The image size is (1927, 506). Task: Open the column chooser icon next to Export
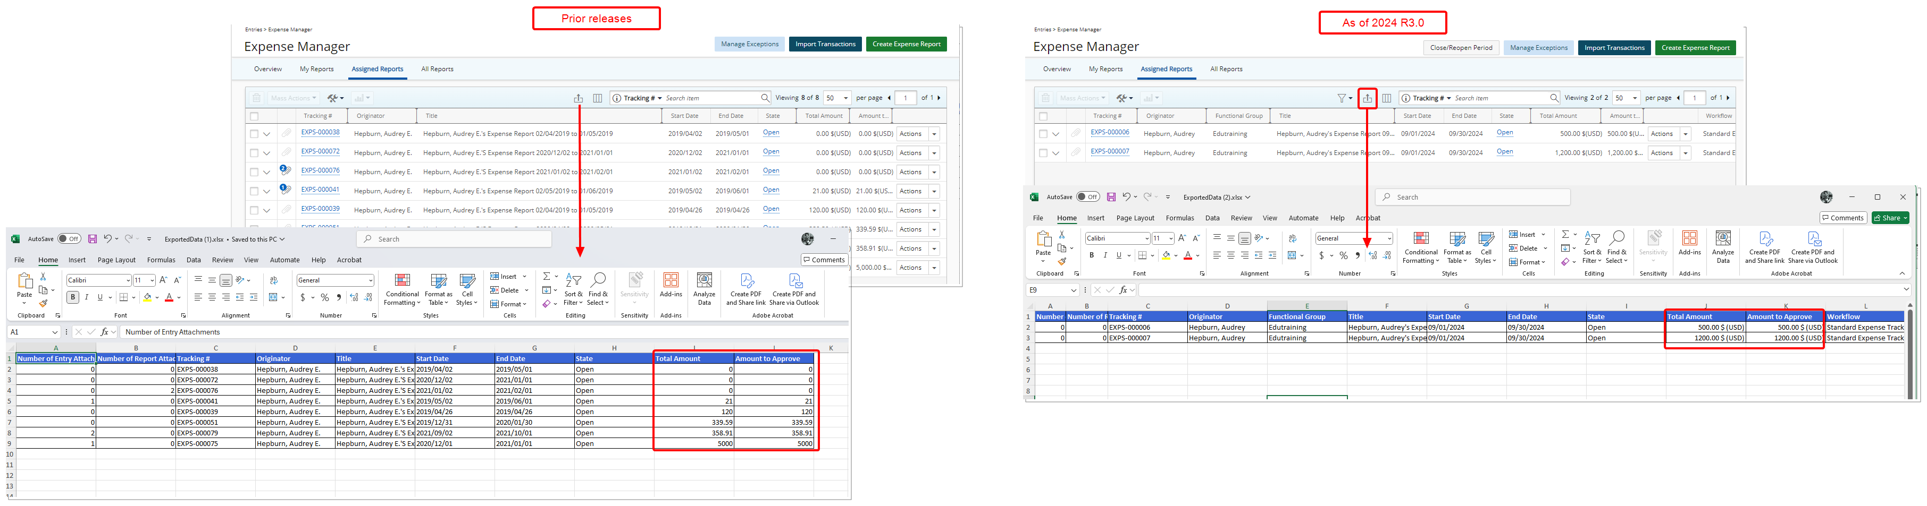(1387, 98)
